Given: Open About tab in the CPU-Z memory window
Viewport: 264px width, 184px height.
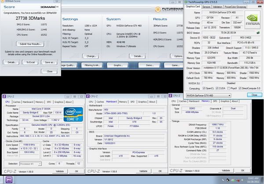Looking at the screenshot, I should (235, 101).
